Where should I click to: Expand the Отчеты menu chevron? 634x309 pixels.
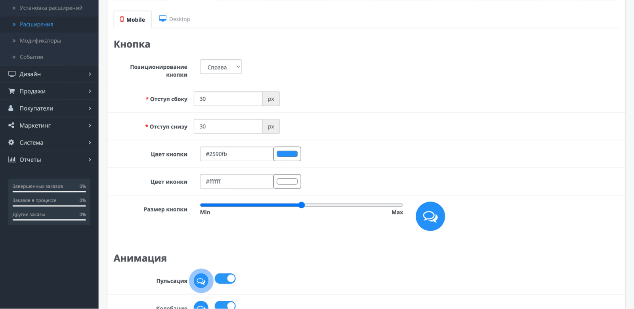click(90, 160)
